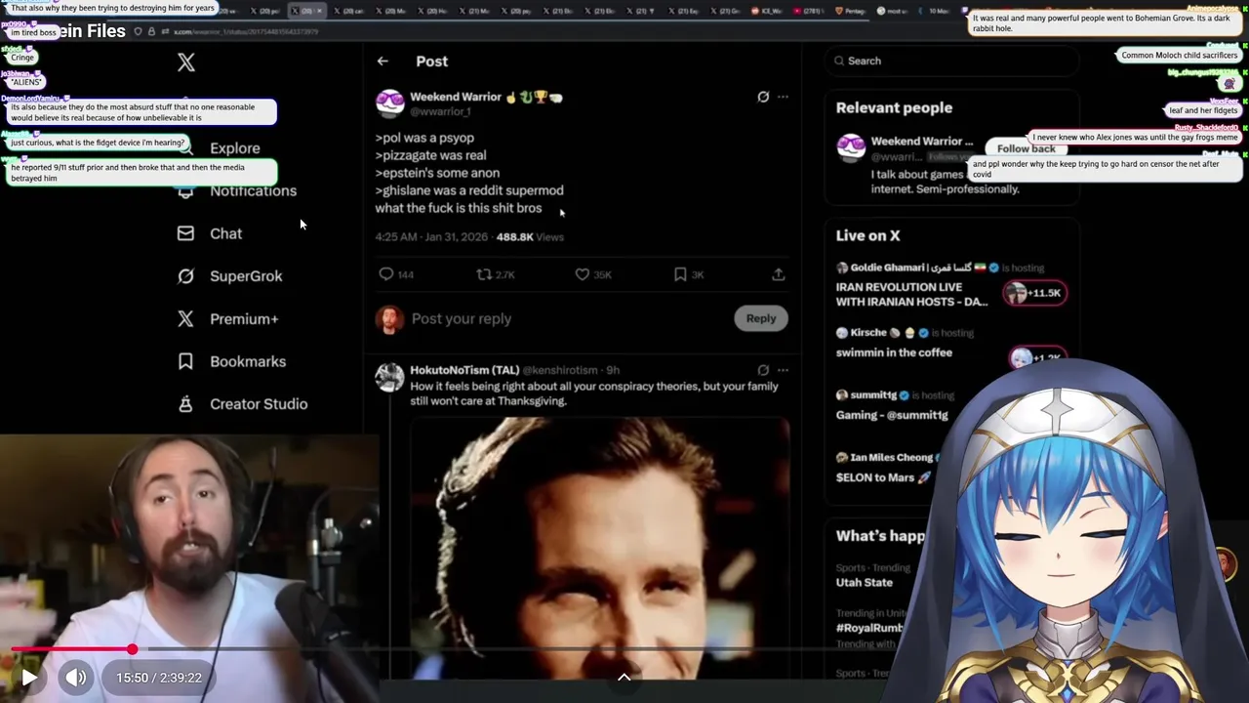Click the Creator Studio icon

(185, 403)
